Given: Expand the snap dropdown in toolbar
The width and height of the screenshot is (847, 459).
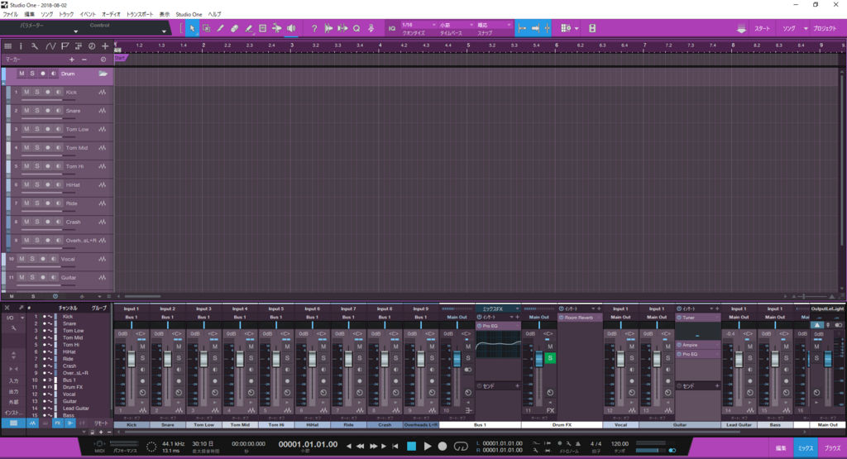Looking at the screenshot, I should click(x=494, y=26).
